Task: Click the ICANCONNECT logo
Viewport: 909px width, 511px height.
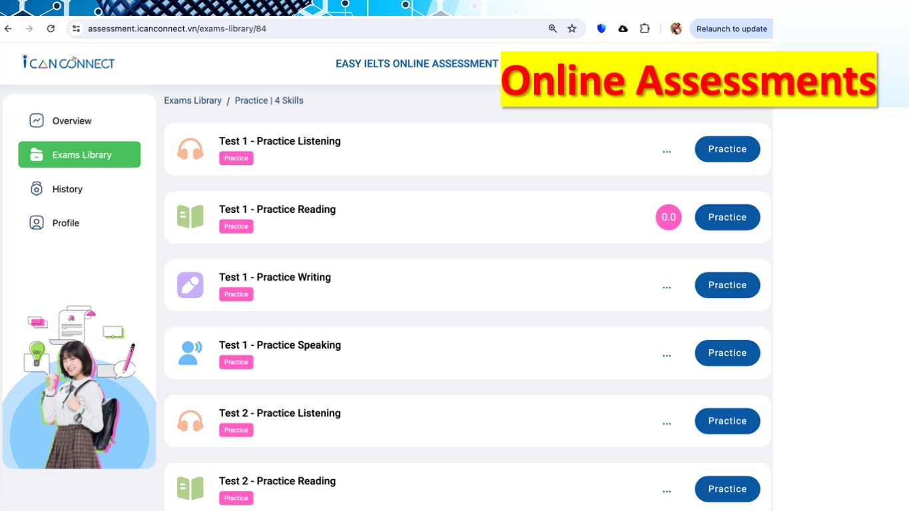Action: click(x=68, y=63)
